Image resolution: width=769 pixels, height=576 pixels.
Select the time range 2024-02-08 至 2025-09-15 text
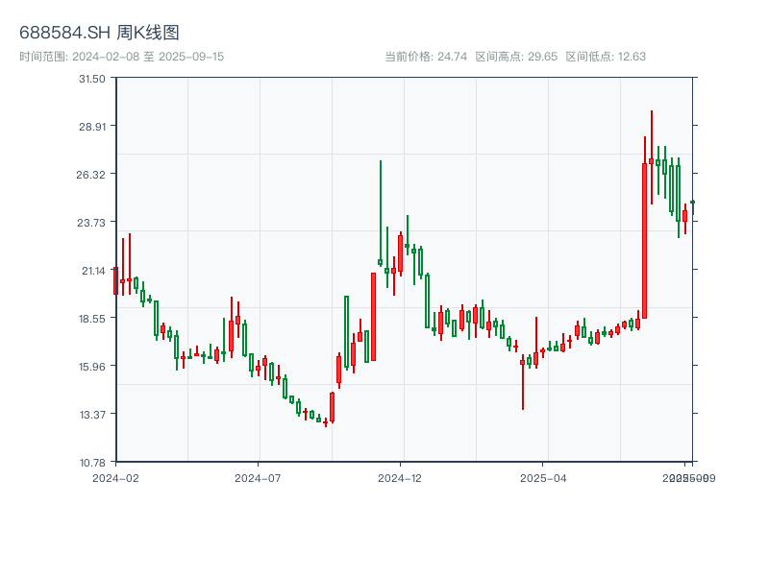(122, 57)
